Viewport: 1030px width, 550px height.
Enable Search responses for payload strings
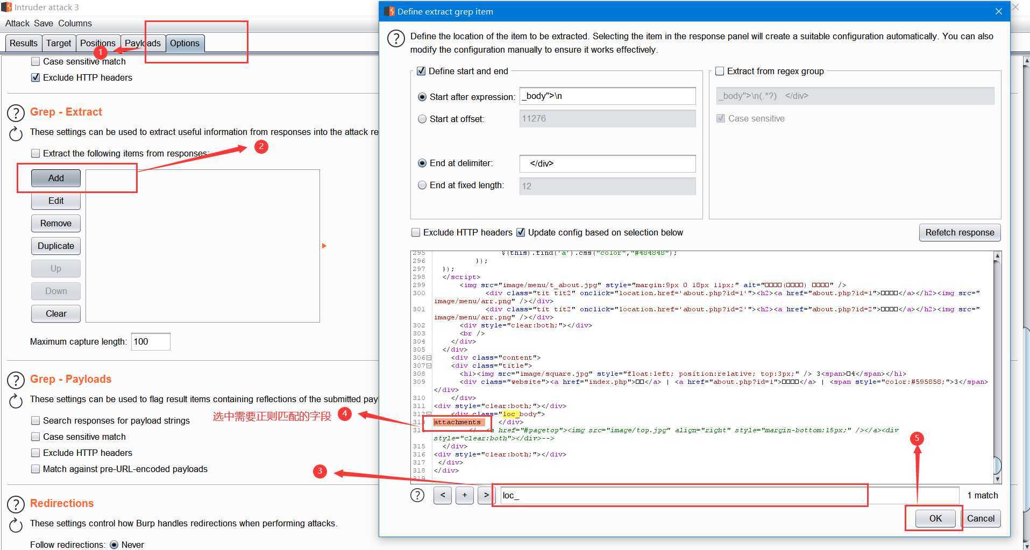pyautogui.click(x=35, y=420)
